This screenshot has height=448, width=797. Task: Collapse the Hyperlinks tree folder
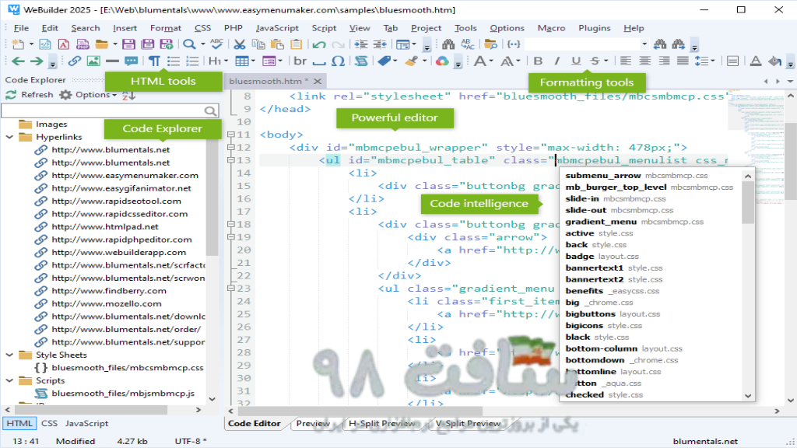(9, 137)
